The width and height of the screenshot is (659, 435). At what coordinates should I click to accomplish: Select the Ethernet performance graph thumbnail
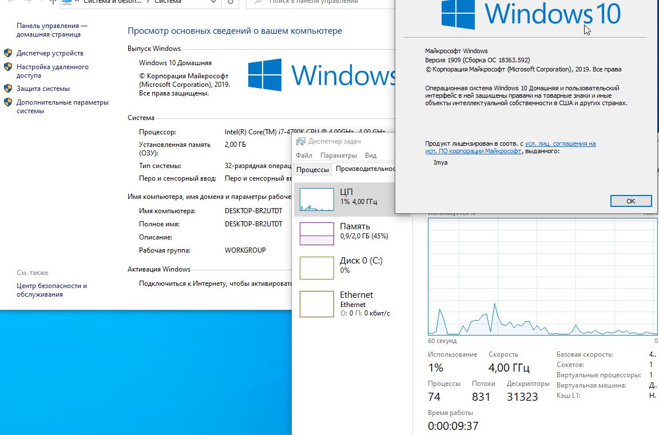[x=317, y=304]
